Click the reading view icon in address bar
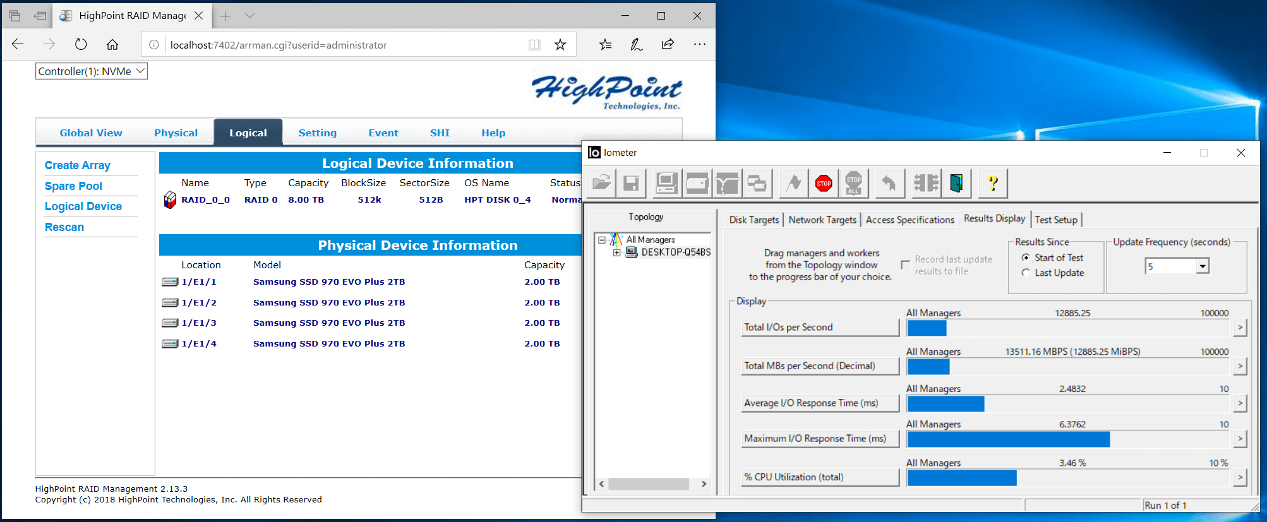This screenshot has height=522, width=1267. tap(534, 44)
